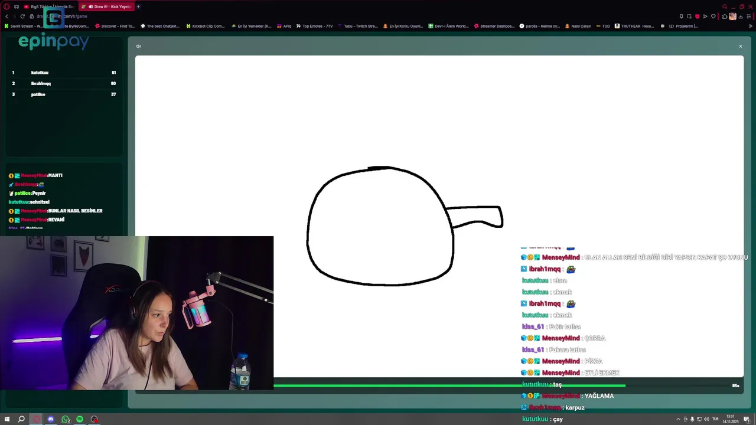Viewport: 756px width, 425px height.
Task: Go back in browser history
Action: [x=6, y=17]
